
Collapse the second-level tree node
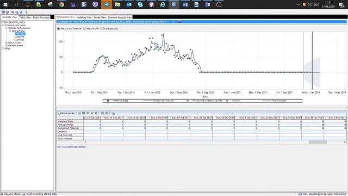pos(7,28)
